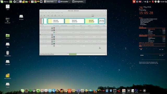
Task: Click the cherries icon in the bottom dock
Action: pos(119,91)
